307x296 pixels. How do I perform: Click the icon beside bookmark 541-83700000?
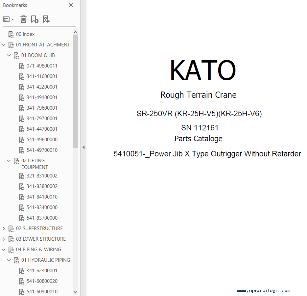tap(22, 218)
